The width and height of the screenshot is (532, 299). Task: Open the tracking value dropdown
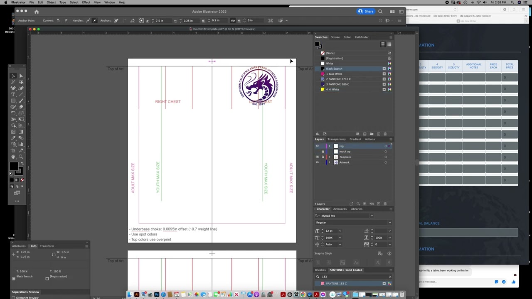(x=390, y=244)
